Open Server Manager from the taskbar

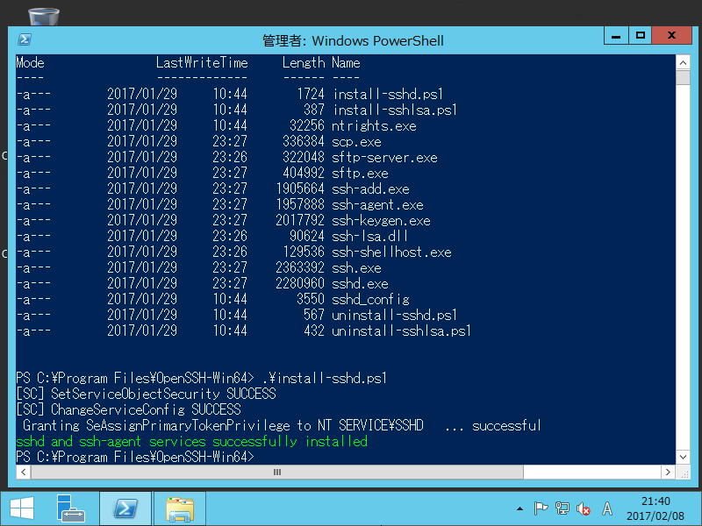(71, 508)
